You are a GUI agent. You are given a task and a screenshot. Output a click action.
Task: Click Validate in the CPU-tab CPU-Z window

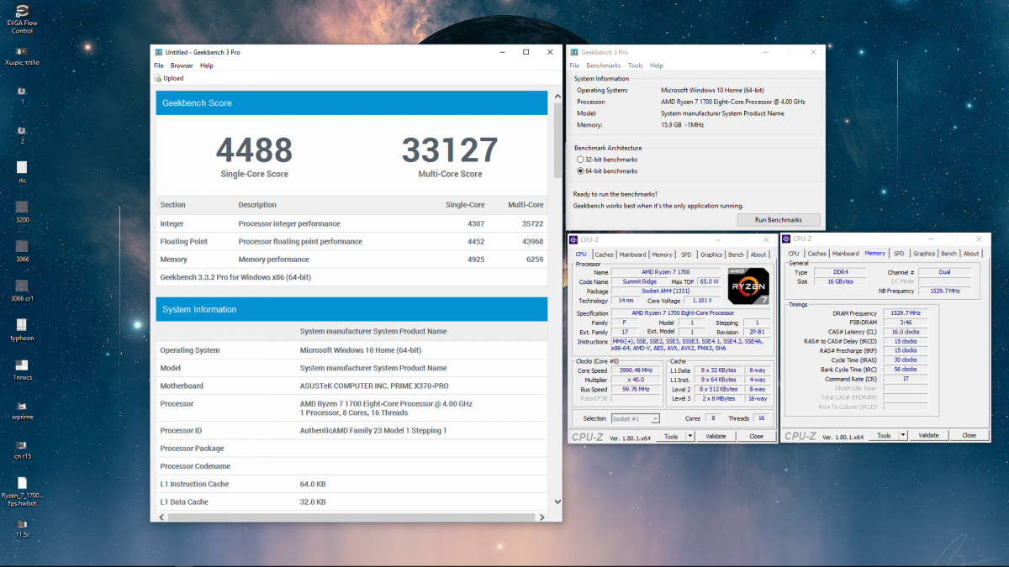pyautogui.click(x=716, y=436)
